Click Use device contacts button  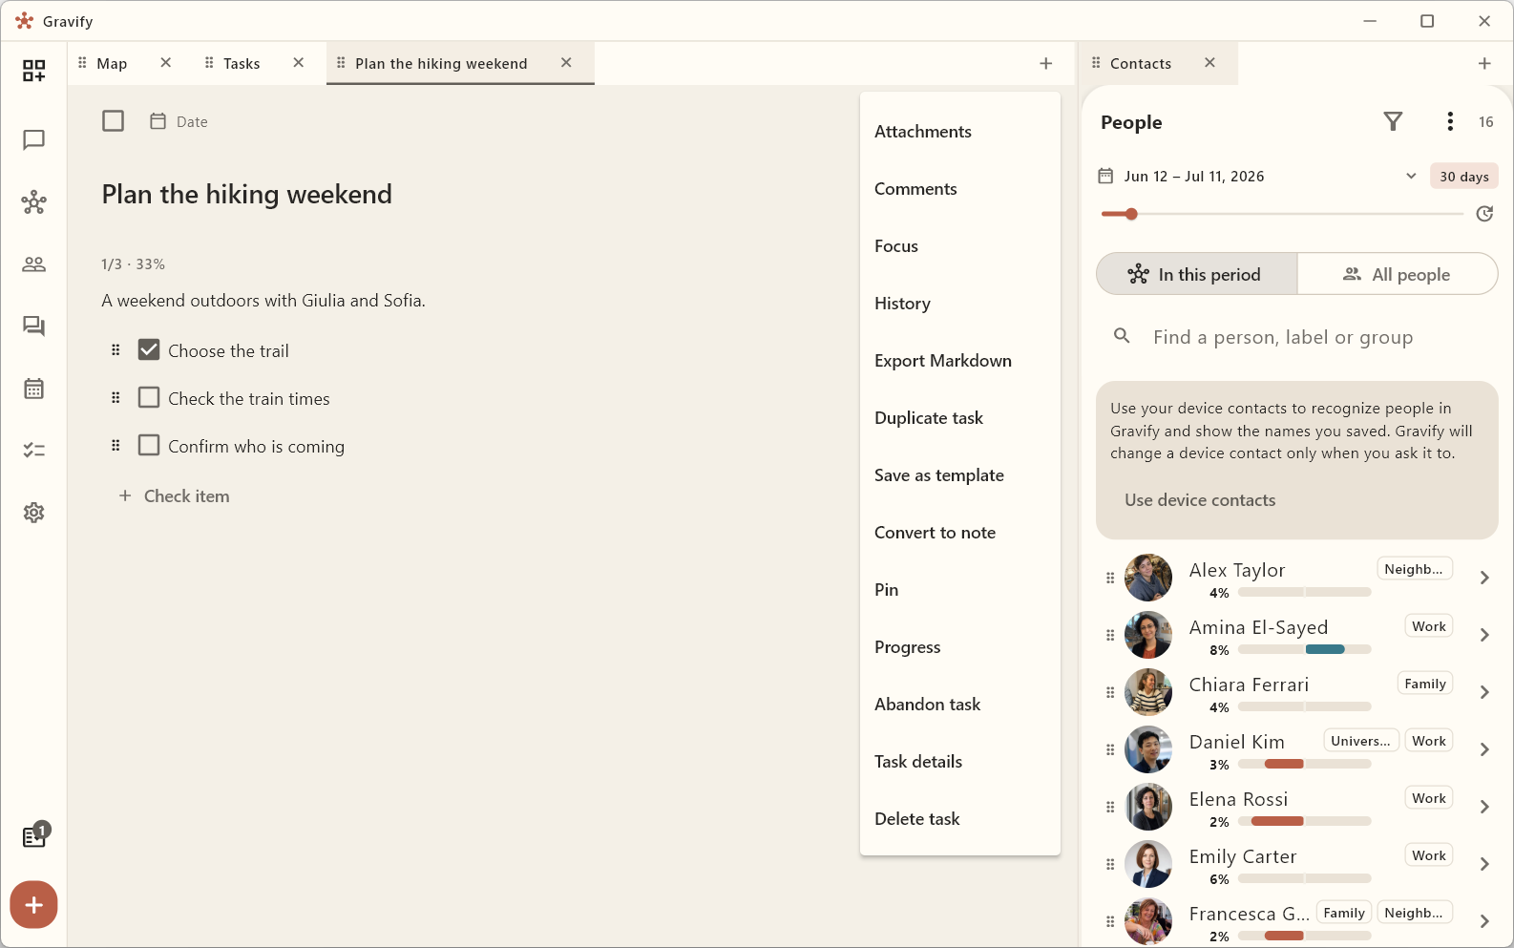click(1200, 500)
